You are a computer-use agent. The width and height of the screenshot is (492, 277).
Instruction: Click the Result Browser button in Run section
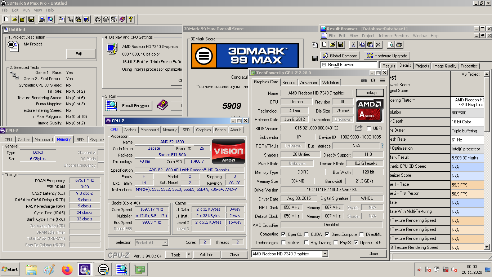pyautogui.click(x=136, y=106)
